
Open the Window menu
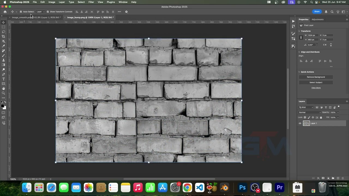tap(123, 2)
